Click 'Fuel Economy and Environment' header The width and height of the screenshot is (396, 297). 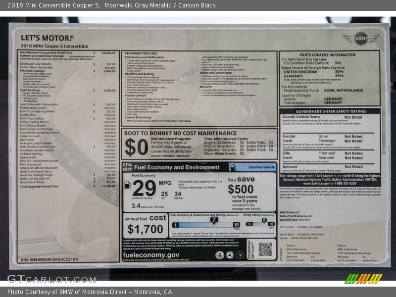click(177, 167)
